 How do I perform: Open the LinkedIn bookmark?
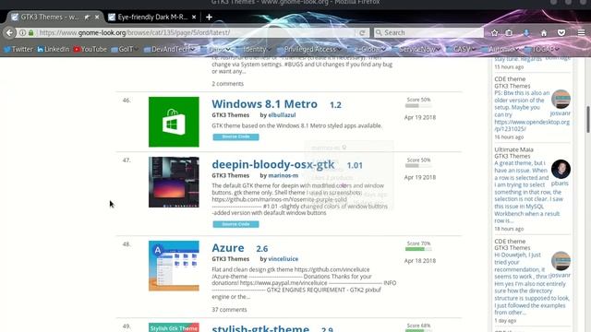(x=53, y=49)
